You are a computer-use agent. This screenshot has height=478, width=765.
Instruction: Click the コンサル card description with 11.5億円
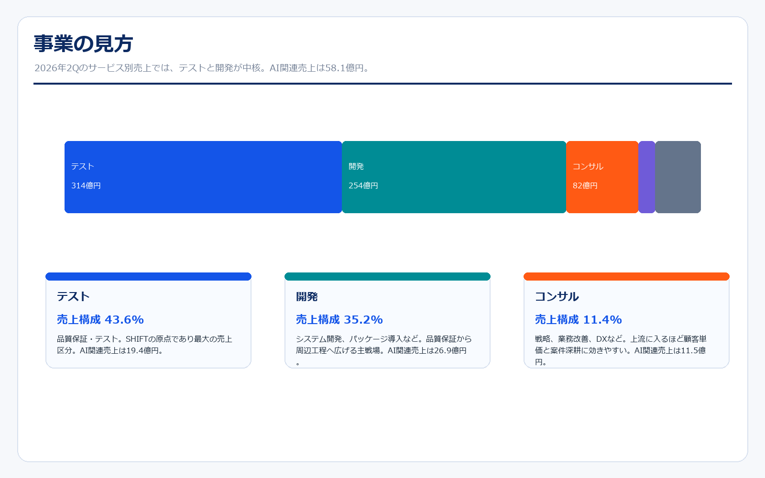tap(621, 350)
